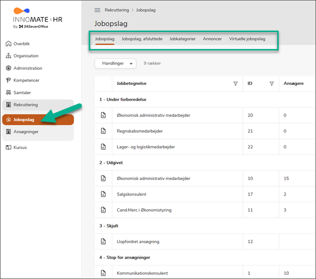
Task: Filter the Jobbetegnelse column
Action: (x=236, y=83)
